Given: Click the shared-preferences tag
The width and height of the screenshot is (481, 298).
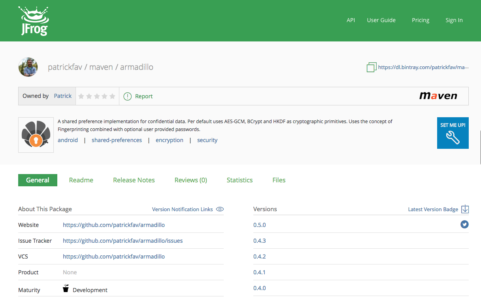Looking at the screenshot, I should pos(117,140).
